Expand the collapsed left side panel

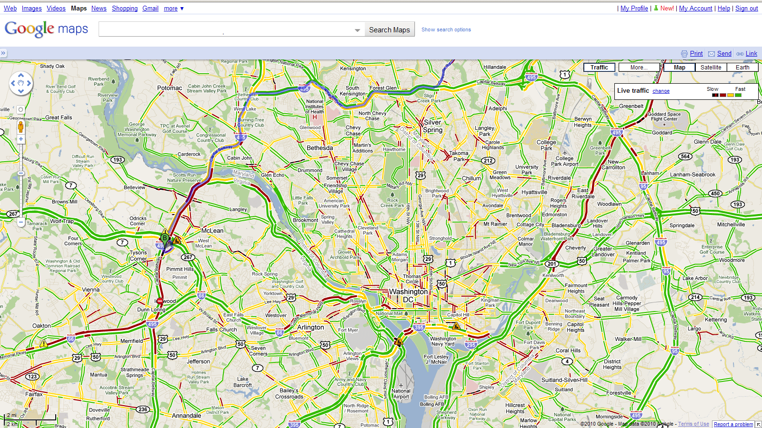coord(3,53)
